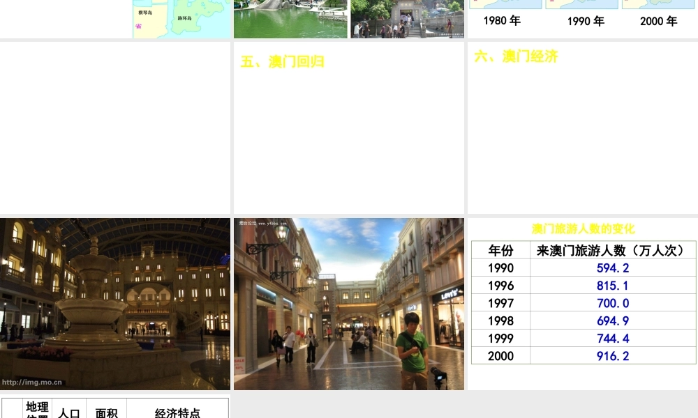
Task: Click the 1996 year cell
Action: [500, 286]
